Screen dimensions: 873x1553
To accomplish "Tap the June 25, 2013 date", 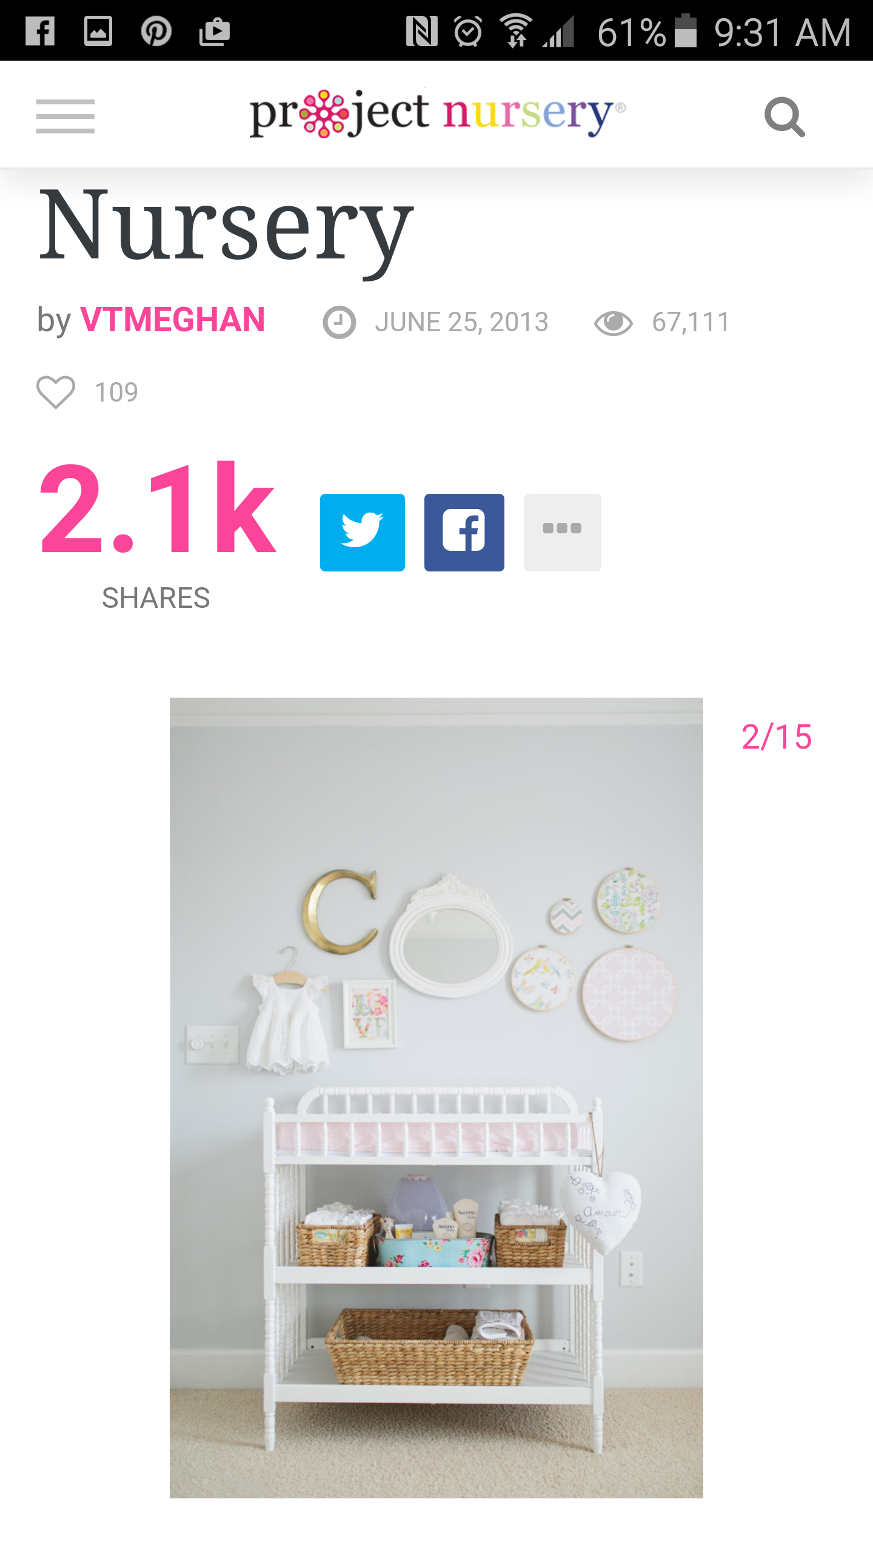I will (x=461, y=322).
